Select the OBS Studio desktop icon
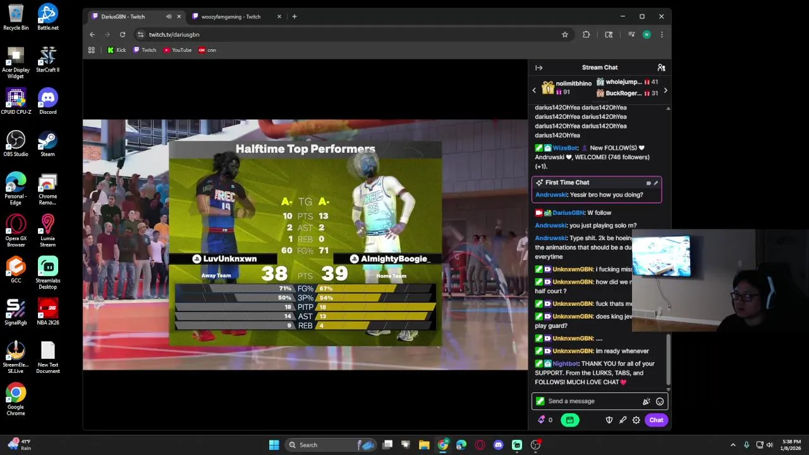The width and height of the screenshot is (809, 455). (16, 144)
